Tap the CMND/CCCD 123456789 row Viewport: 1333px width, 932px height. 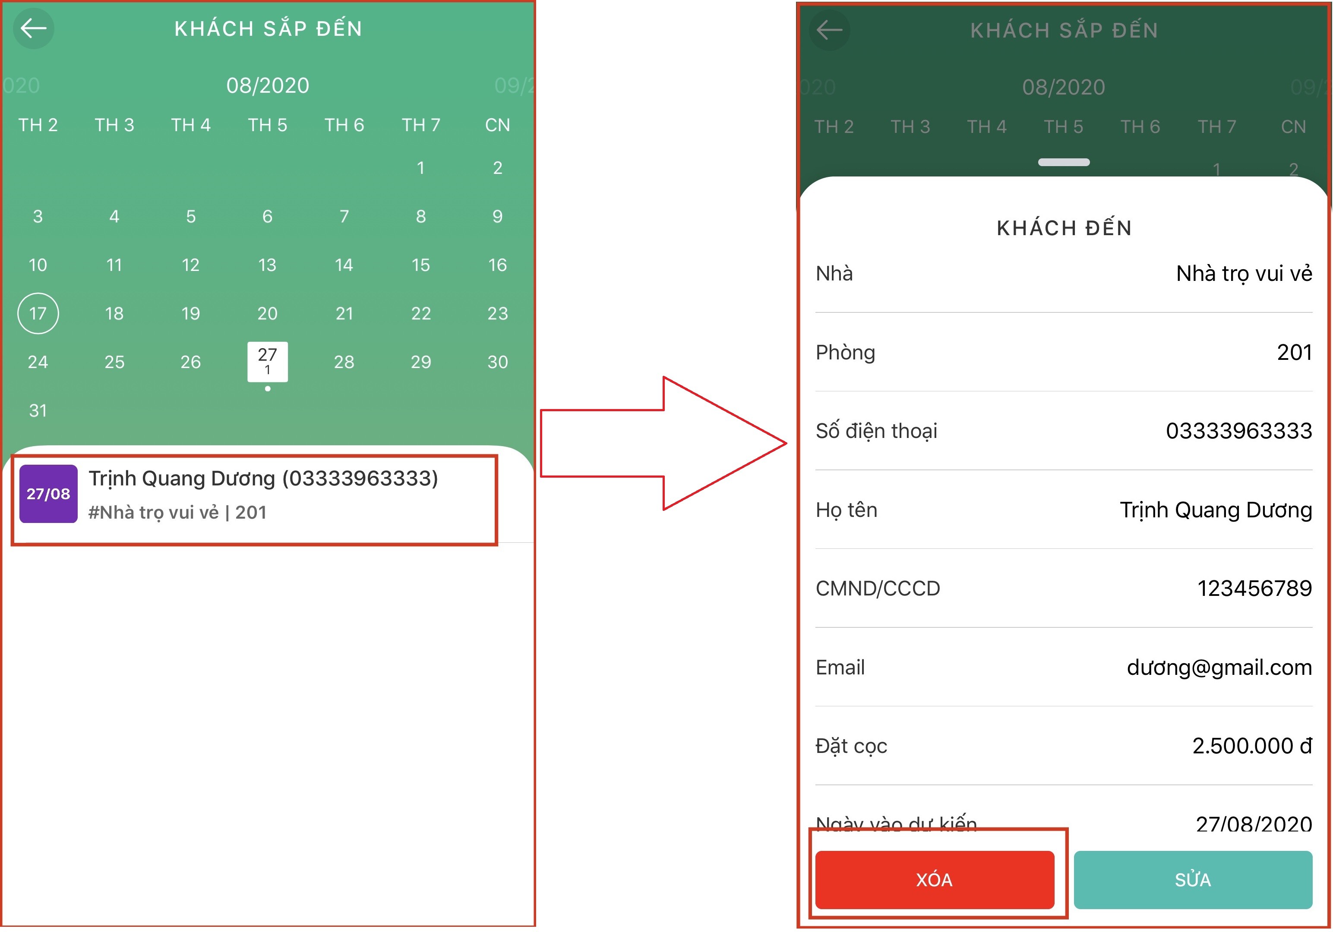click(1064, 589)
